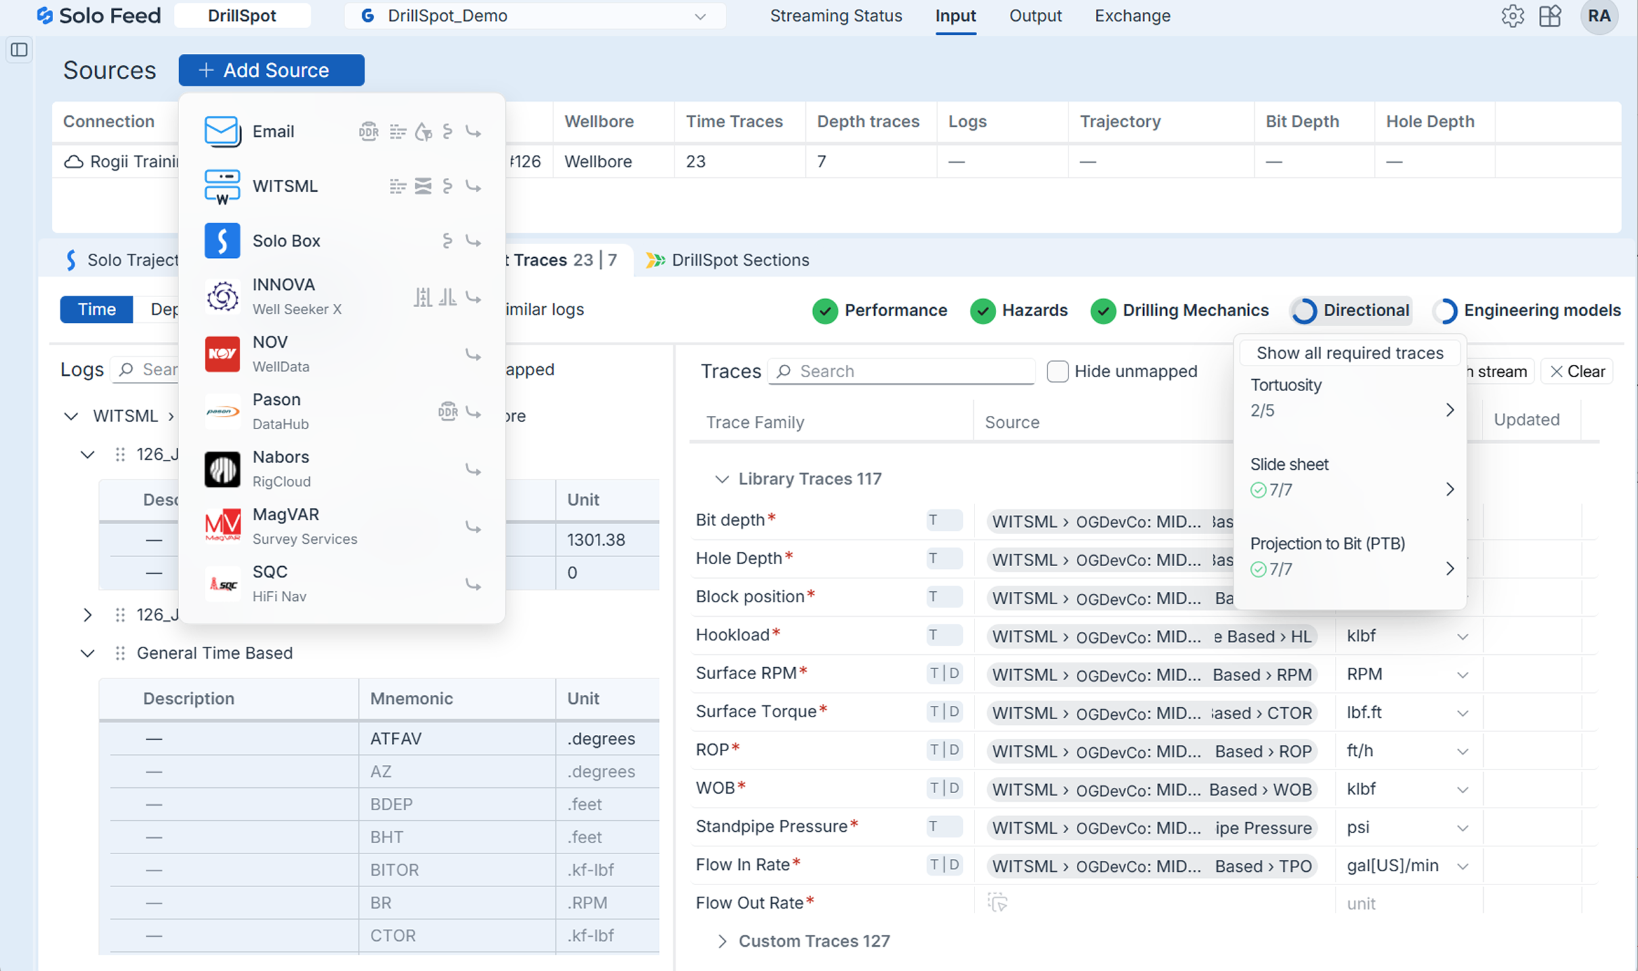The image size is (1638, 971).
Task: Select the WITSML source icon
Action: (222, 187)
